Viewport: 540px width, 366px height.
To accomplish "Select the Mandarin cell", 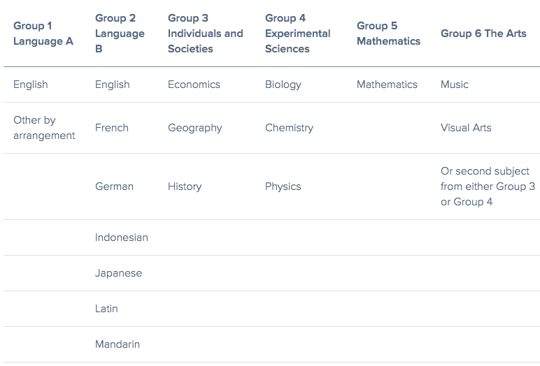I will pyautogui.click(x=118, y=344).
